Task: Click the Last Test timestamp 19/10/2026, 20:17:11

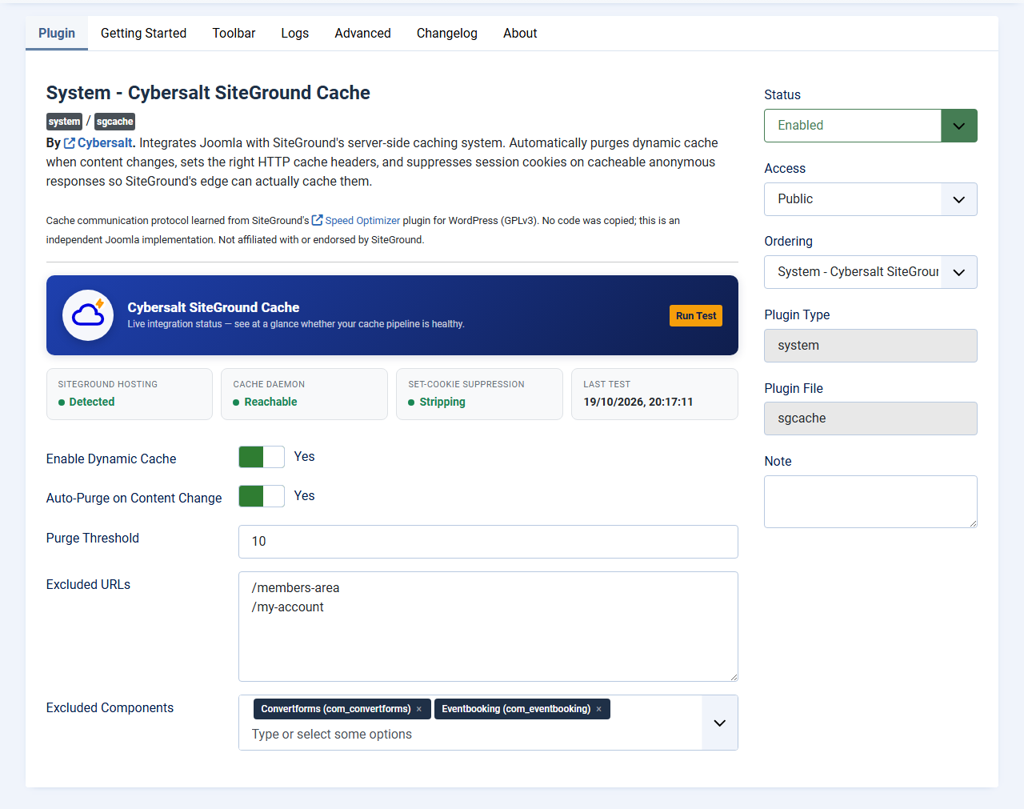Action: [x=638, y=402]
